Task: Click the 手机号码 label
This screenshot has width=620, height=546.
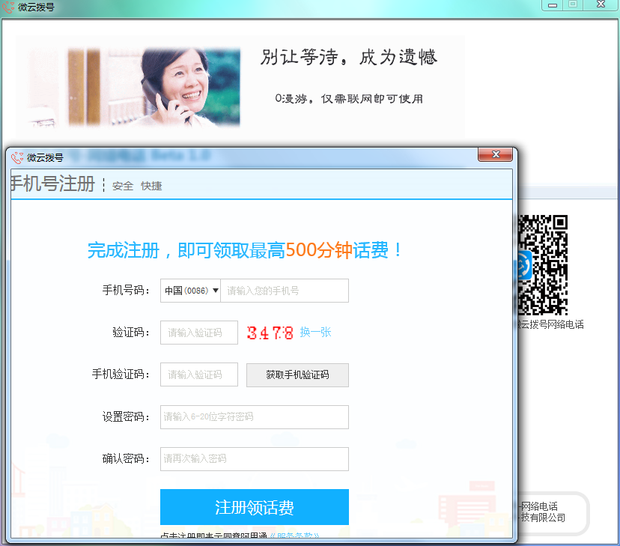Action: (126, 290)
